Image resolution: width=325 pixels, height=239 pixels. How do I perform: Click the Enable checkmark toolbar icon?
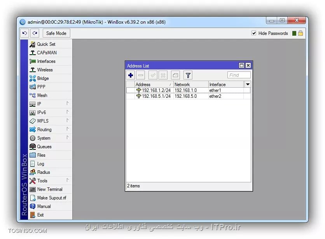(153, 75)
